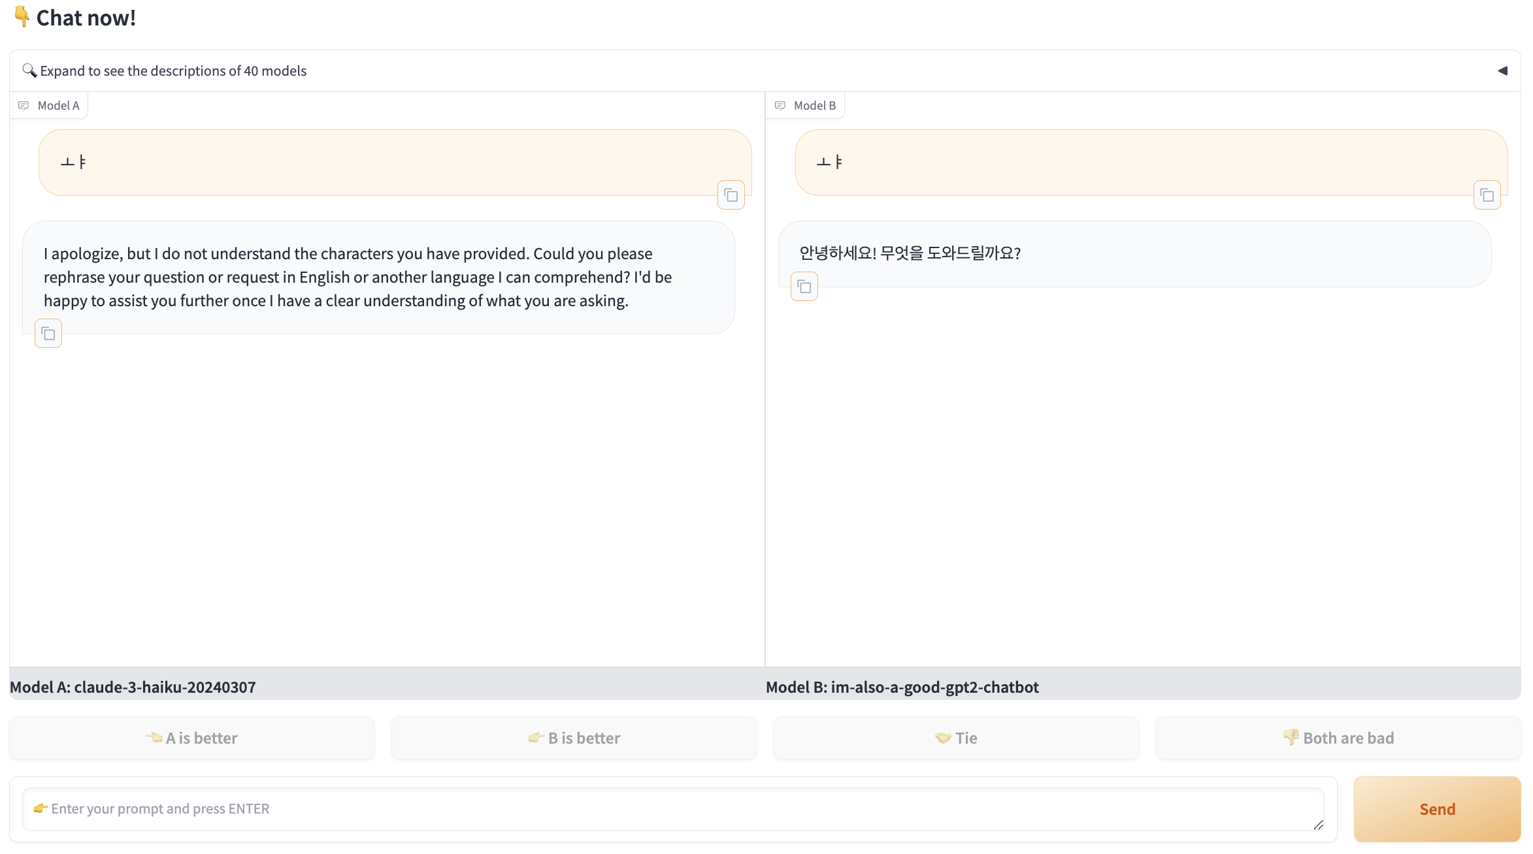Mark that both responses are bad
This screenshot has width=1533, height=854.
(x=1338, y=738)
